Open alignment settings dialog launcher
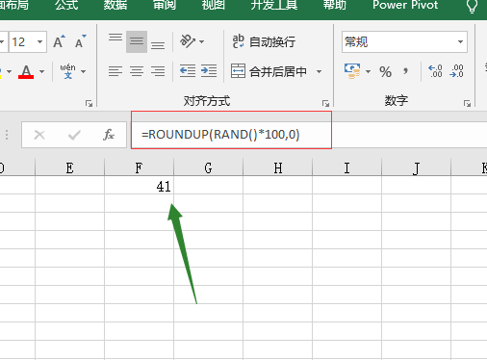Screen dimensions: 487x360 (325, 103)
